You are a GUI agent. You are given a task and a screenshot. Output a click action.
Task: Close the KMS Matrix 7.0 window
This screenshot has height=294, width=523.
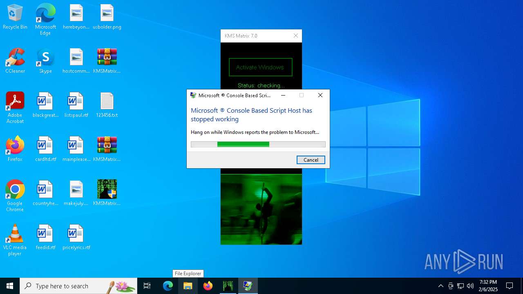[x=296, y=36]
